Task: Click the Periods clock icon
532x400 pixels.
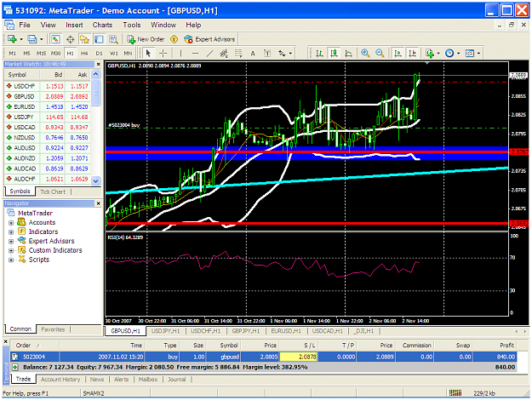Action: point(449,53)
